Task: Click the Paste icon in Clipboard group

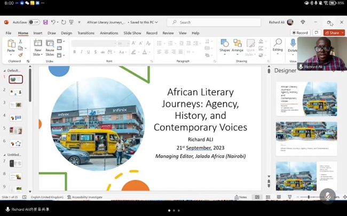Action: pos(11,45)
